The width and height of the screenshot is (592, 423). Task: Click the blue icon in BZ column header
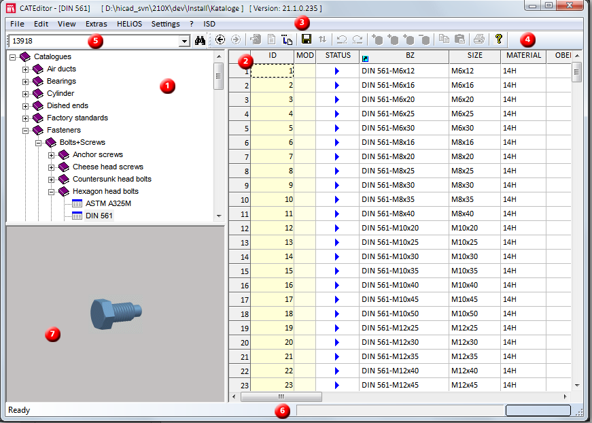pos(366,60)
